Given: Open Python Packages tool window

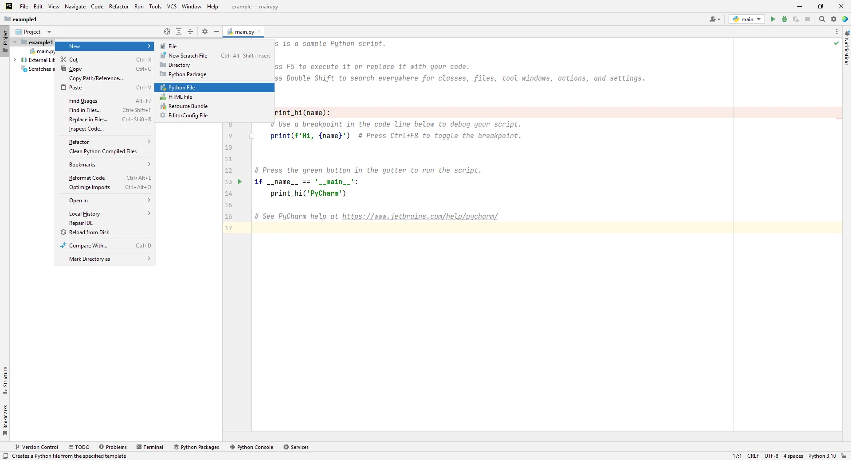Looking at the screenshot, I should tap(196, 447).
